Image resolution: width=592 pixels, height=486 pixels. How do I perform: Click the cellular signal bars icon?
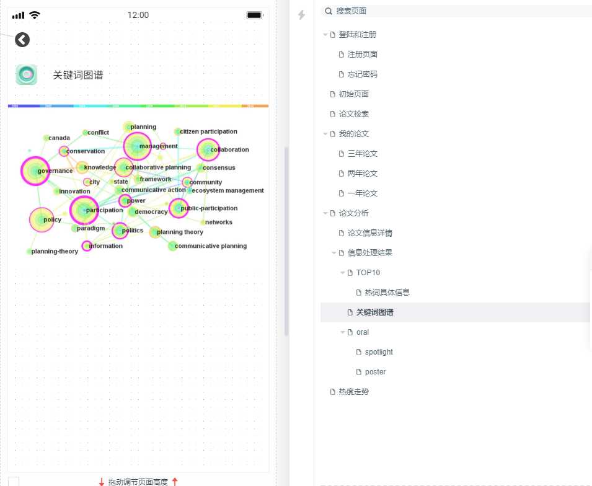click(18, 15)
